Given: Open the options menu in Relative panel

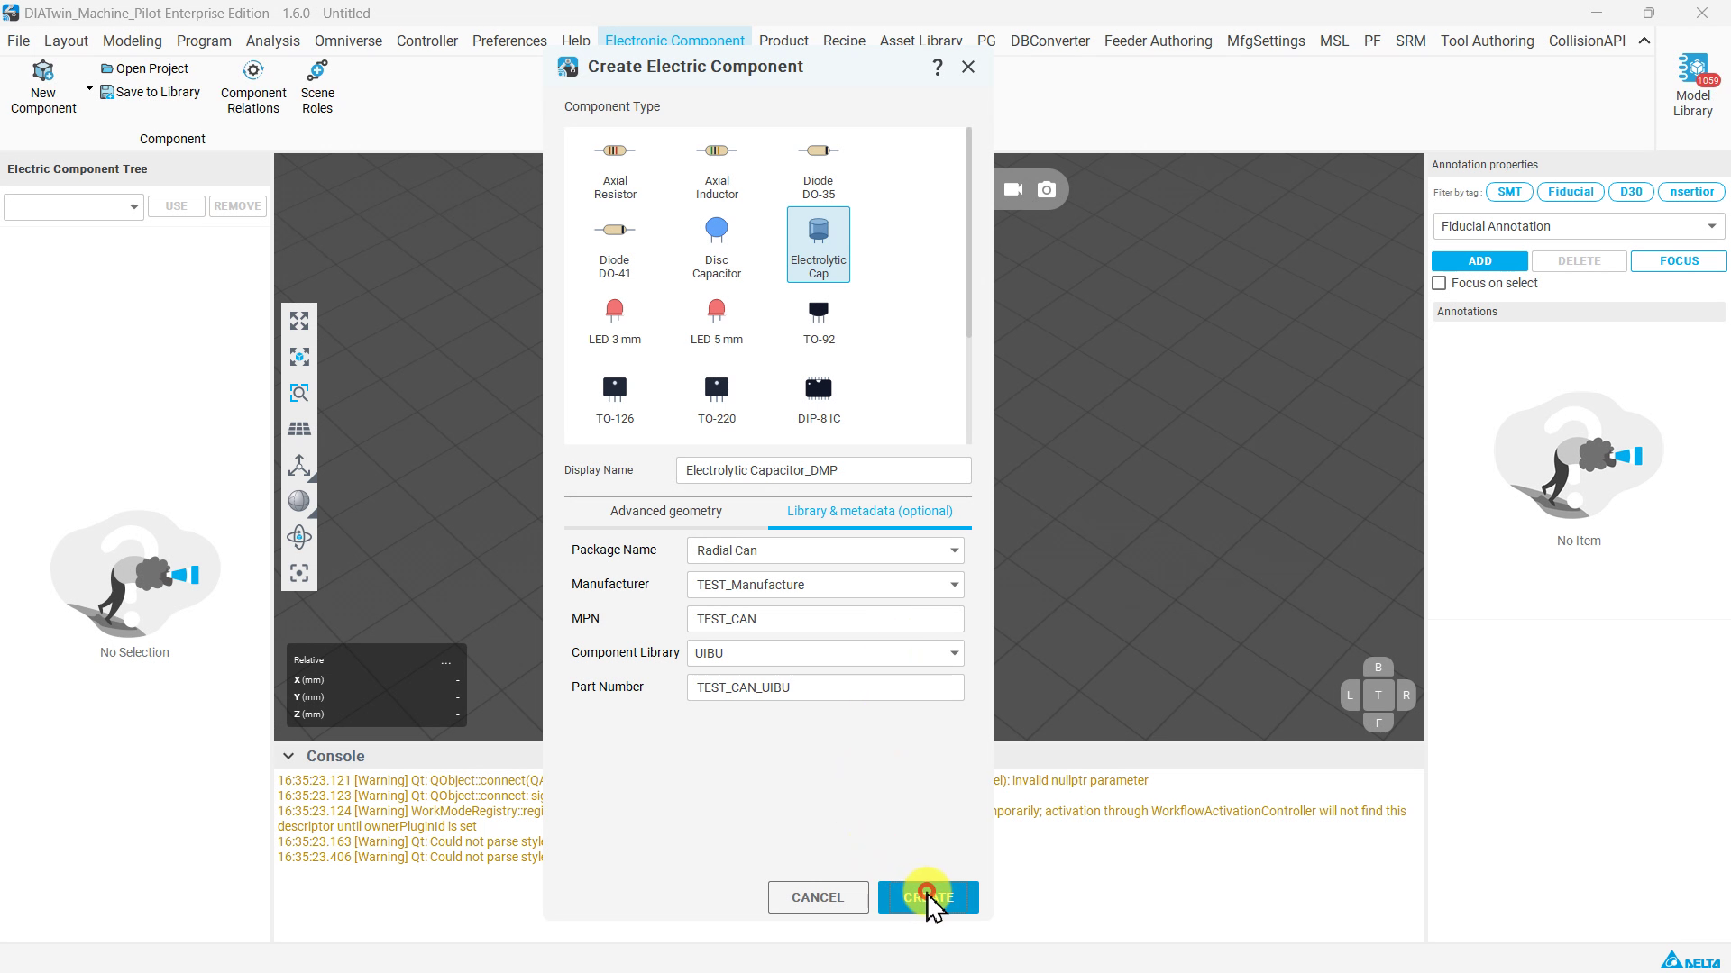Looking at the screenshot, I should click(445, 661).
